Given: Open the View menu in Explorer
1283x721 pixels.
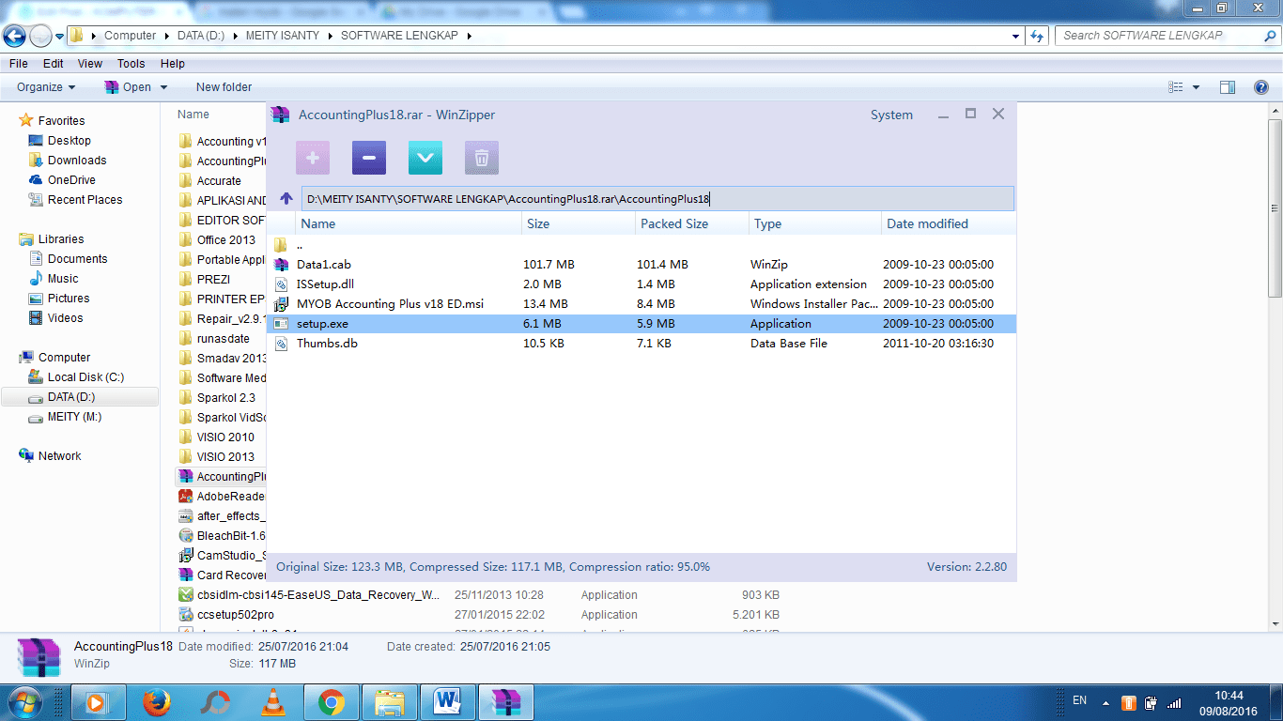Looking at the screenshot, I should [x=90, y=64].
